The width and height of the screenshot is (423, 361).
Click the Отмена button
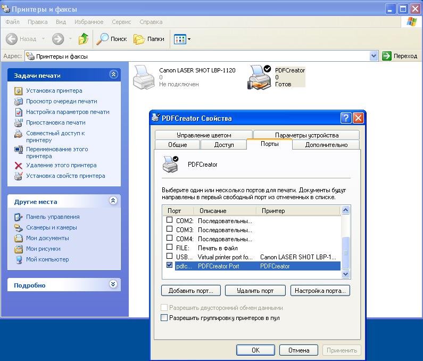[298, 350]
